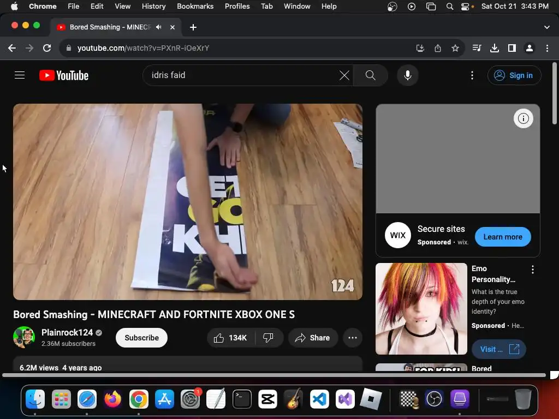
Task: Open YouTube settings three-dot menu
Action: point(472,75)
